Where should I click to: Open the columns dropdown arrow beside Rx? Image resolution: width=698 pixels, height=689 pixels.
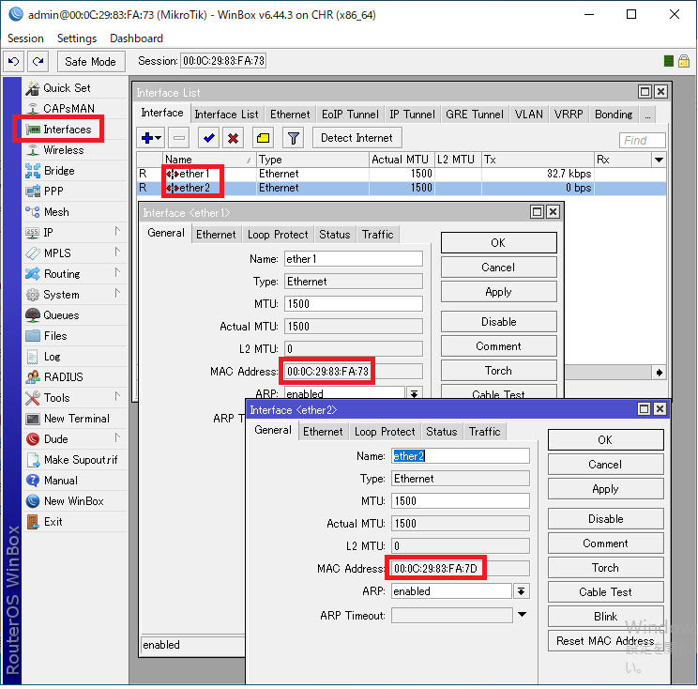[x=659, y=160]
